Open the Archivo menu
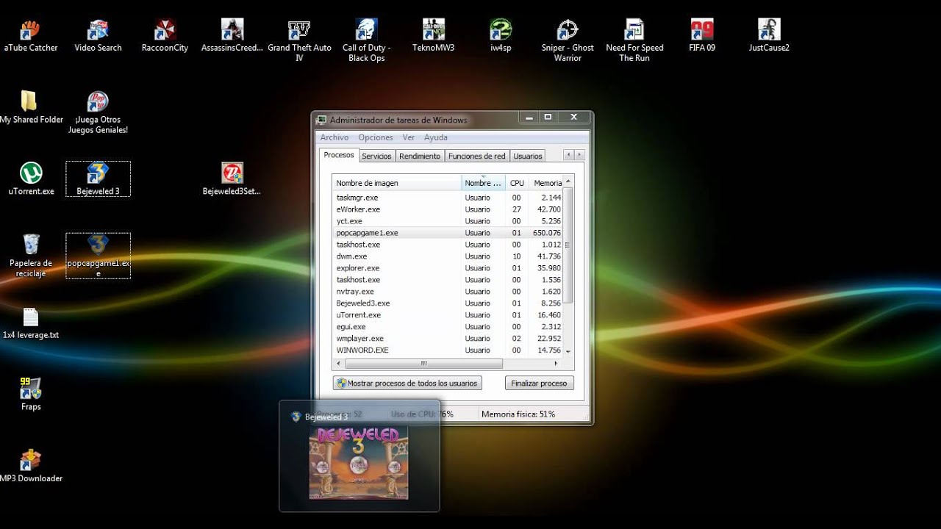 334,137
